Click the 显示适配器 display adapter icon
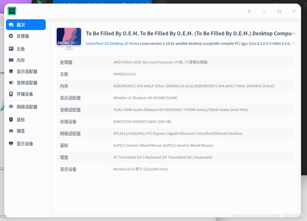The width and height of the screenshot is (307, 221). coord(11,71)
